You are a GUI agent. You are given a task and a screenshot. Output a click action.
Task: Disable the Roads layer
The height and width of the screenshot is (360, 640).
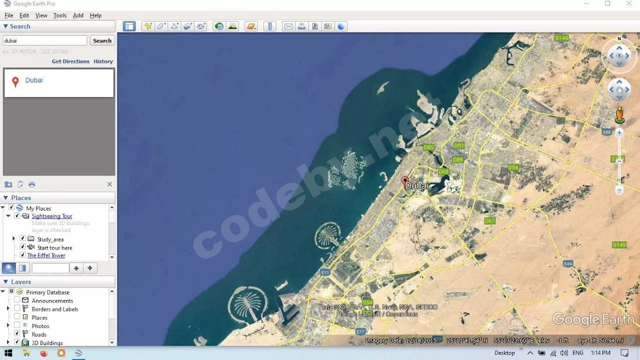tap(17, 334)
